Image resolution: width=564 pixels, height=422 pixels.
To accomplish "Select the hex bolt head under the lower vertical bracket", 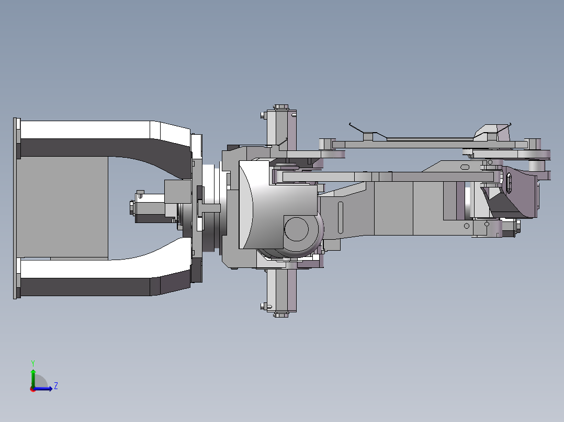I will pyautogui.click(x=281, y=314).
